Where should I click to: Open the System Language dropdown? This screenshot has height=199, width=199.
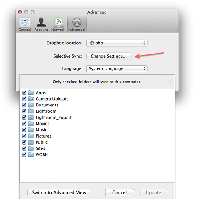point(117,69)
